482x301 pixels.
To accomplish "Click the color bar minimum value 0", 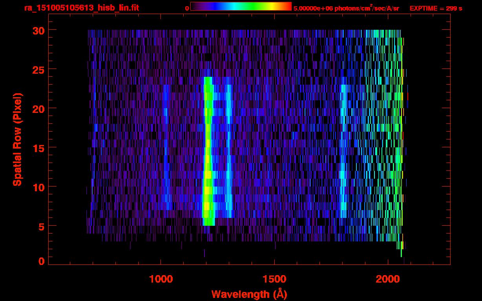I will 187,9.
